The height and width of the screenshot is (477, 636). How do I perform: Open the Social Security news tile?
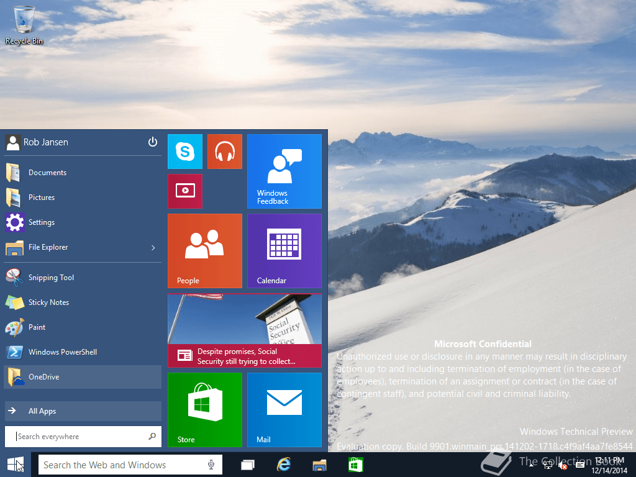click(x=245, y=330)
